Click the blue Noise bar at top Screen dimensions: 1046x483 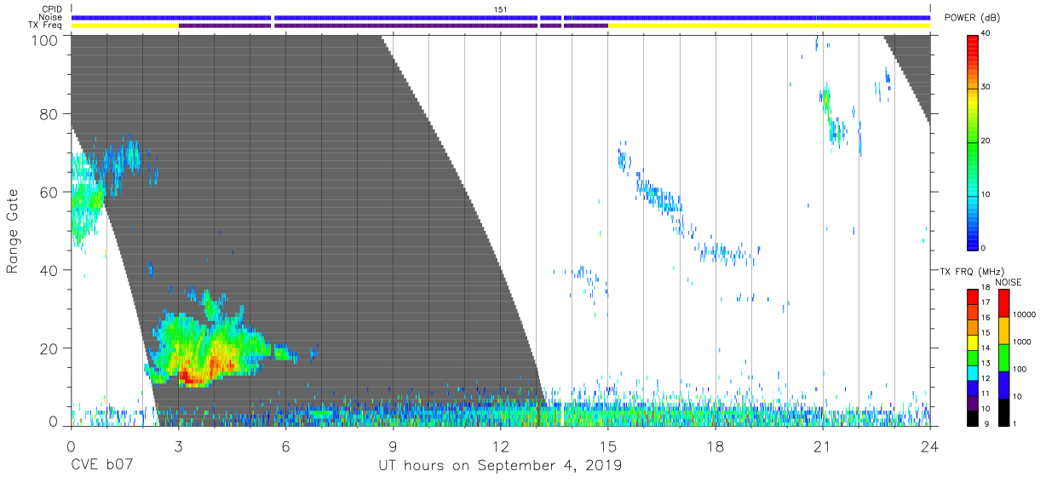tap(501, 17)
